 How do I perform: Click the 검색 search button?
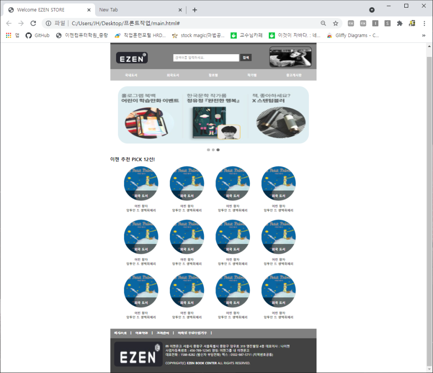246,58
